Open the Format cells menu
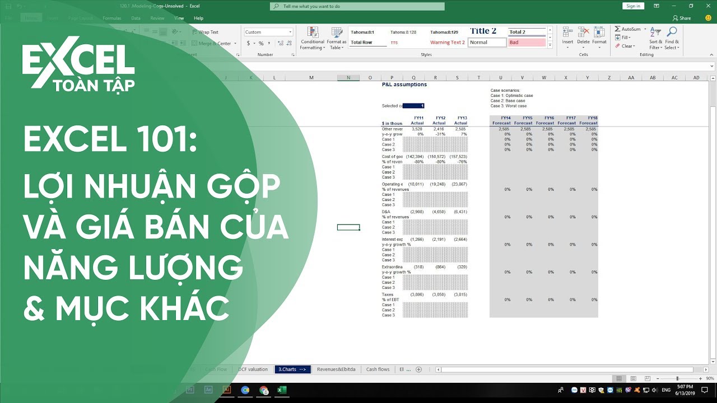 pyautogui.click(x=599, y=38)
